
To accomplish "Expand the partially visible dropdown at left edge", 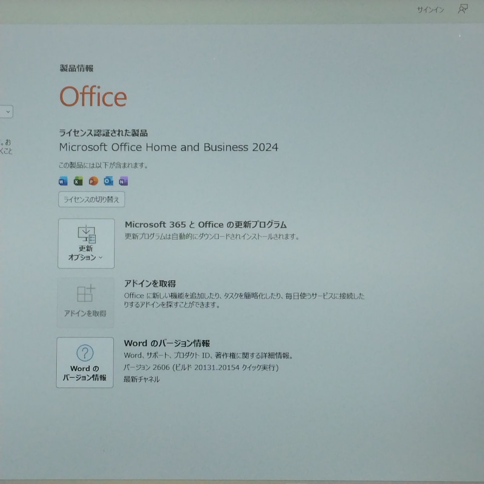I will point(6,112).
